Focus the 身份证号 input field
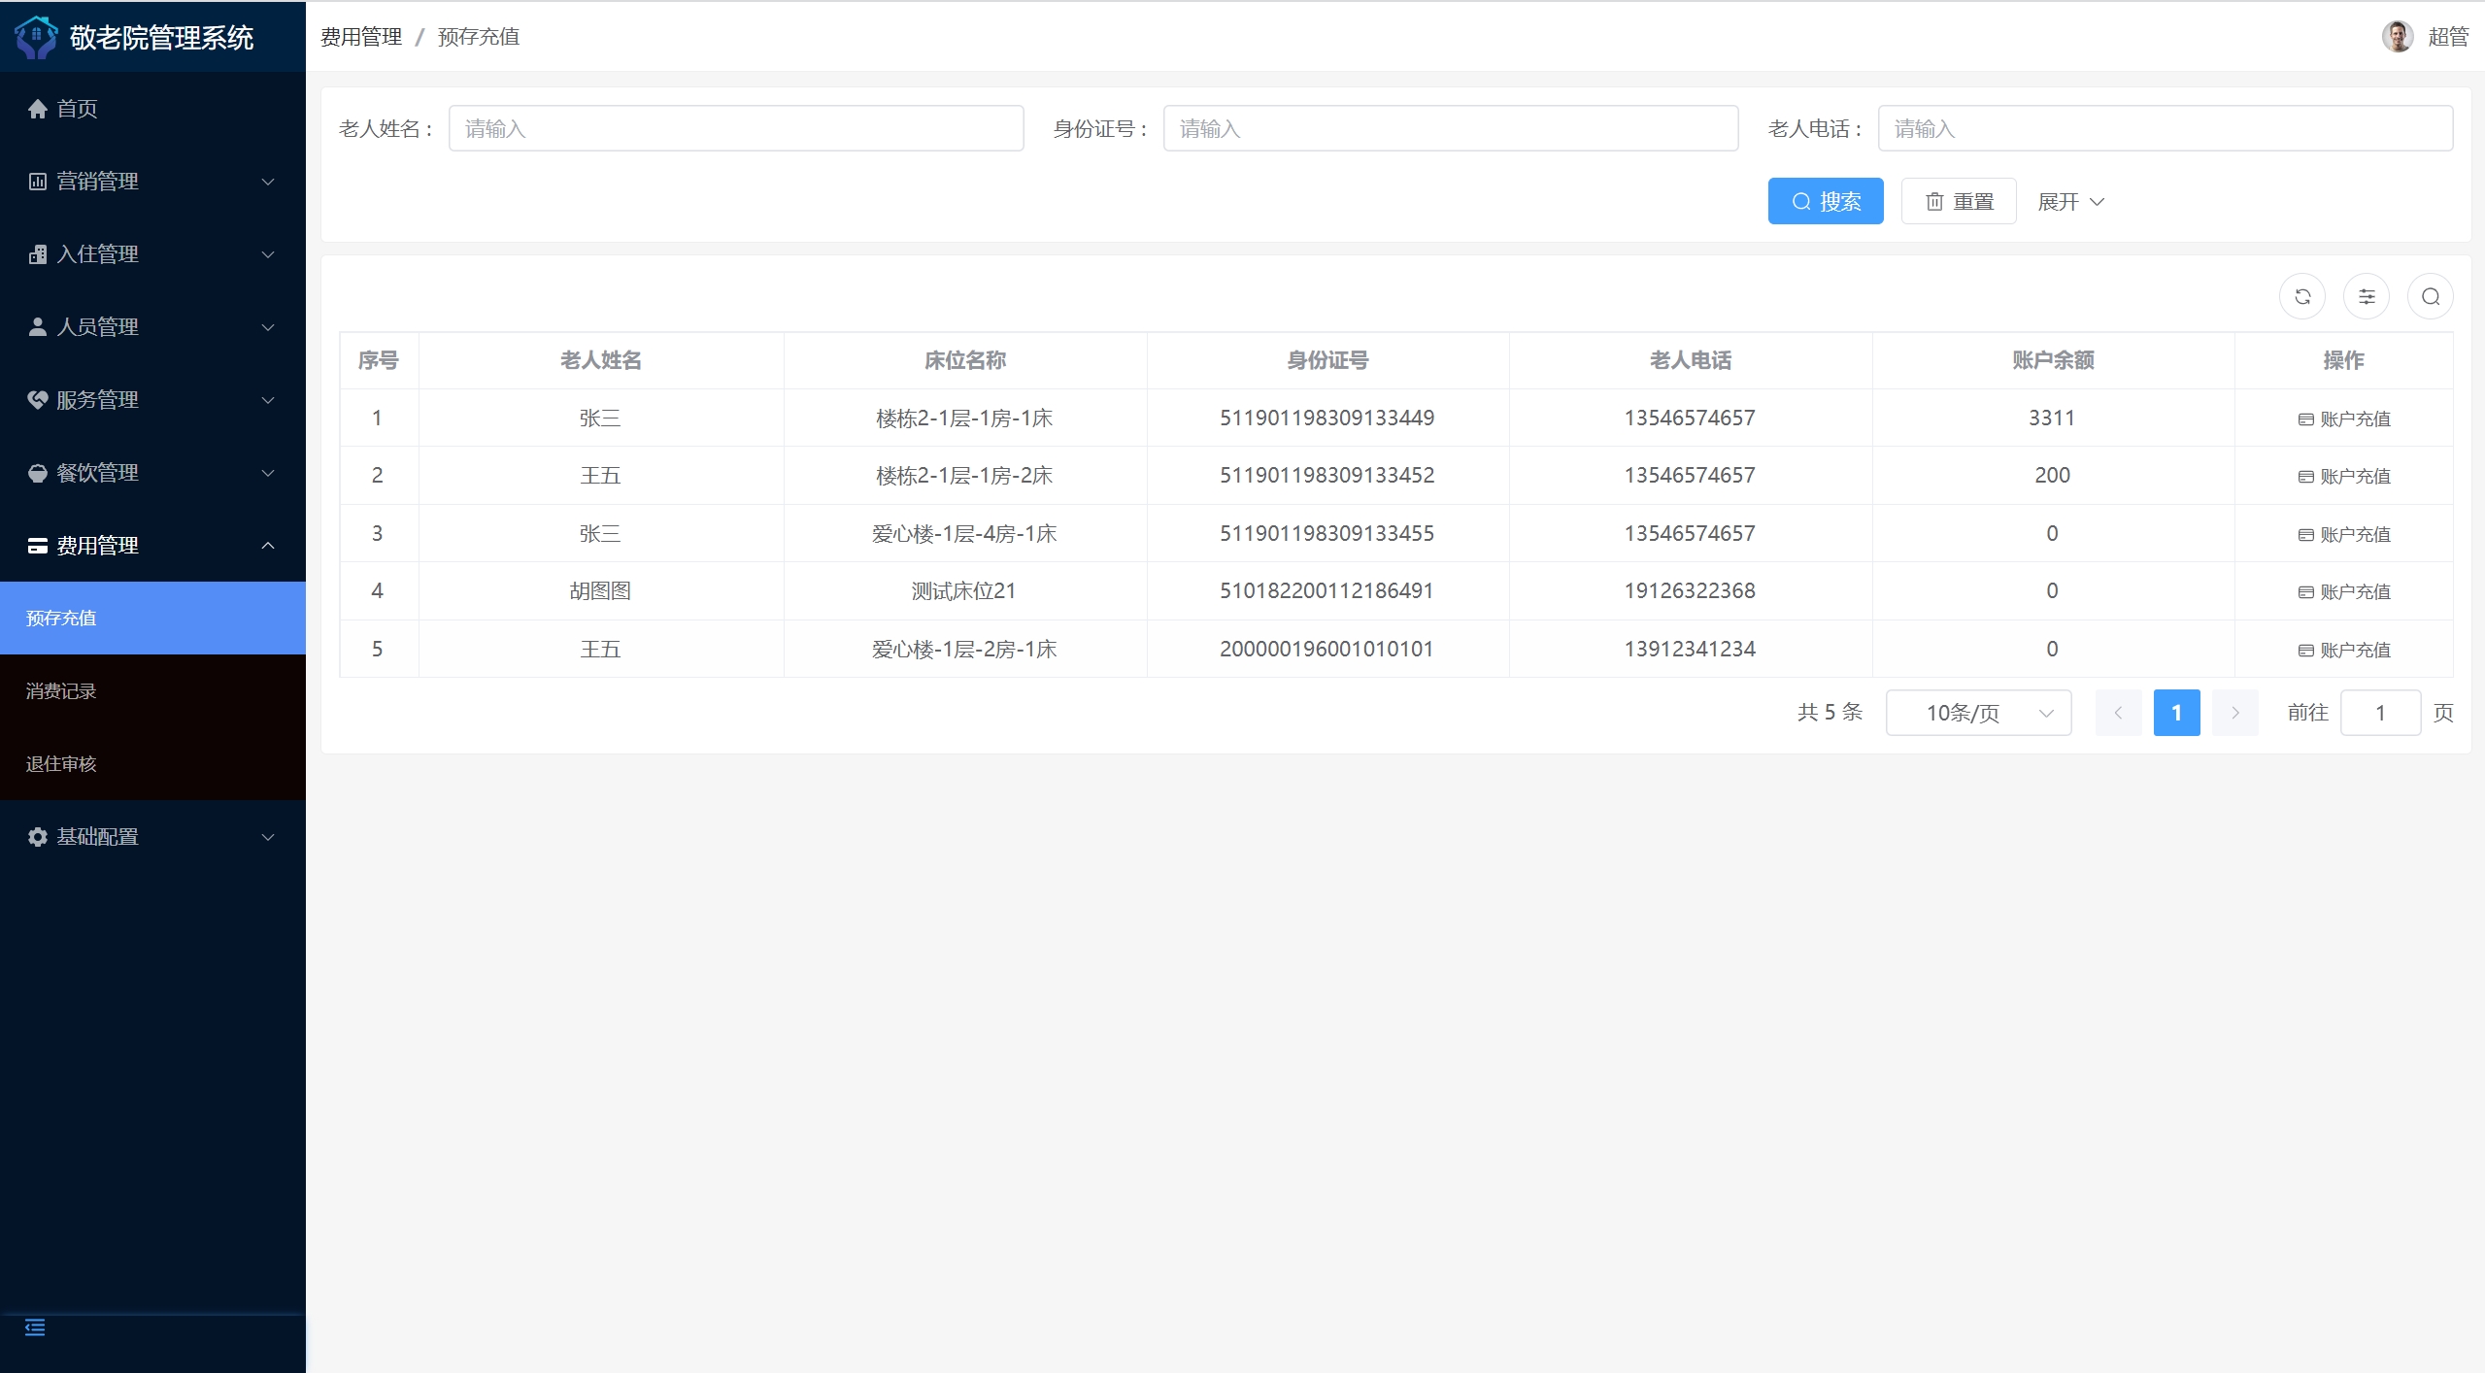 (x=1450, y=128)
